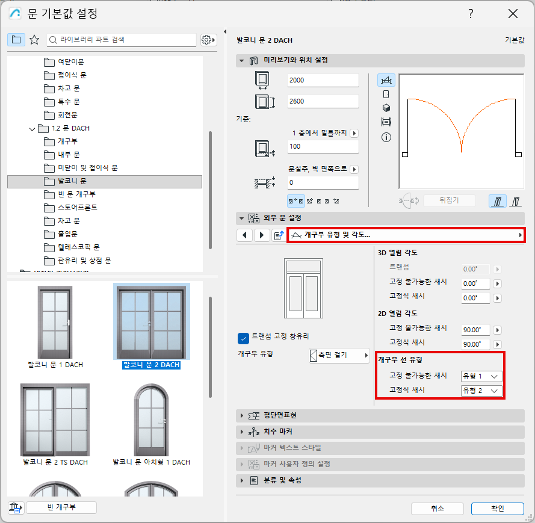
Task: Collapse the left library panel arrow
Action: pos(225,32)
